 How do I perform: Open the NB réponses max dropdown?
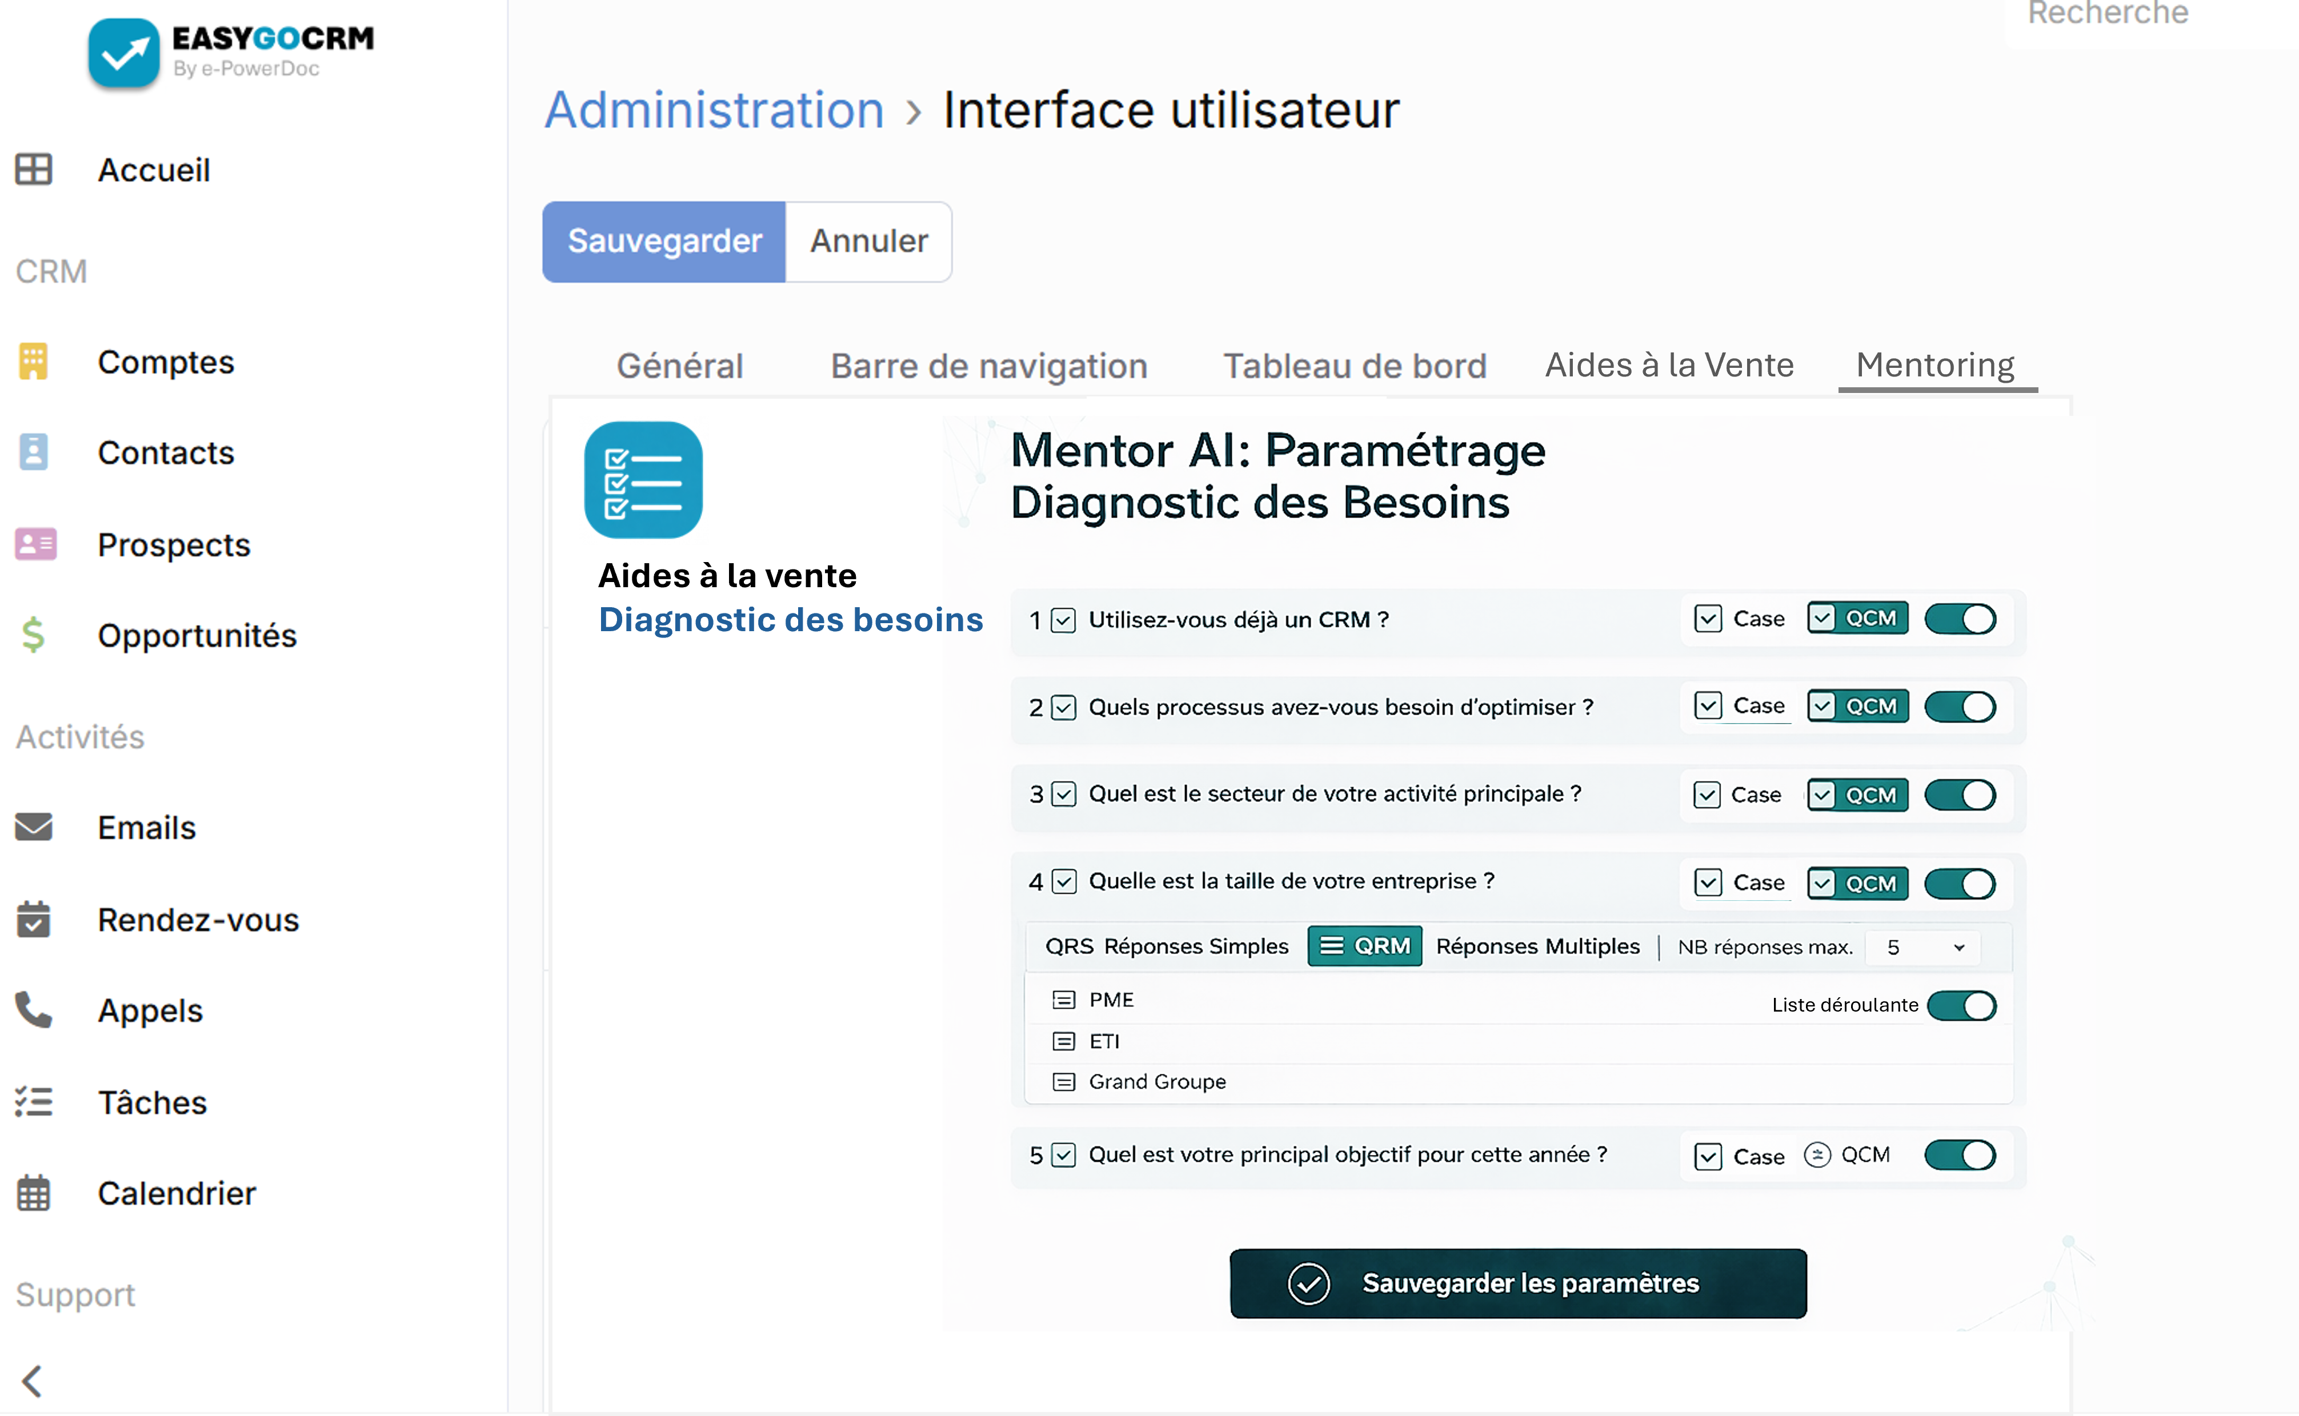click(1921, 947)
